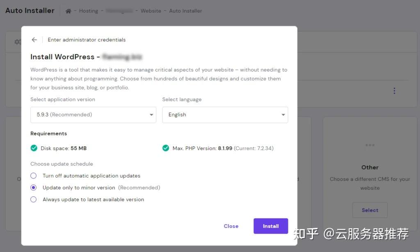Click the Other card title
The height and width of the screenshot is (252, 420).
pyautogui.click(x=370, y=168)
